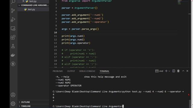
Task: Open the Accounts menu icon
Action: pyautogui.click(x=13, y=95)
